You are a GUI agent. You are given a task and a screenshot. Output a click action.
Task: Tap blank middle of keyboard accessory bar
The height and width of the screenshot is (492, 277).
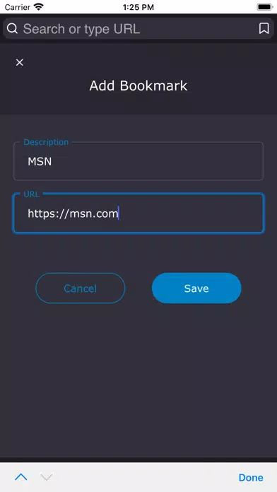click(144, 477)
